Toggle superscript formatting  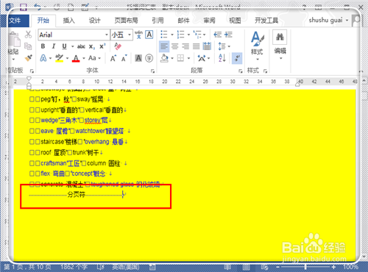[x=102, y=46]
